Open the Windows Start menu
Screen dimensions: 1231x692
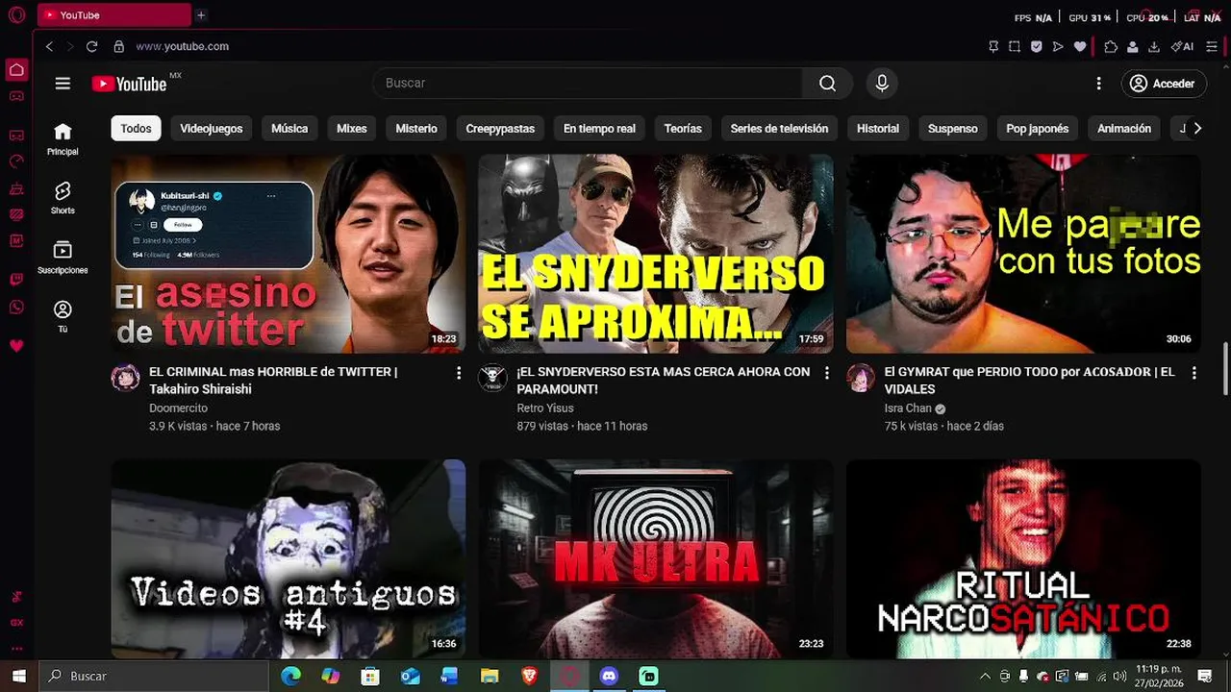tap(18, 676)
